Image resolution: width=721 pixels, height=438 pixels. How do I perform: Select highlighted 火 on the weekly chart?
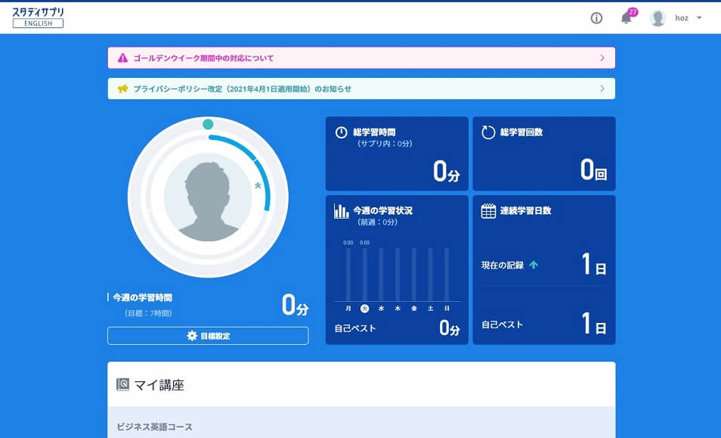tap(364, 309)
